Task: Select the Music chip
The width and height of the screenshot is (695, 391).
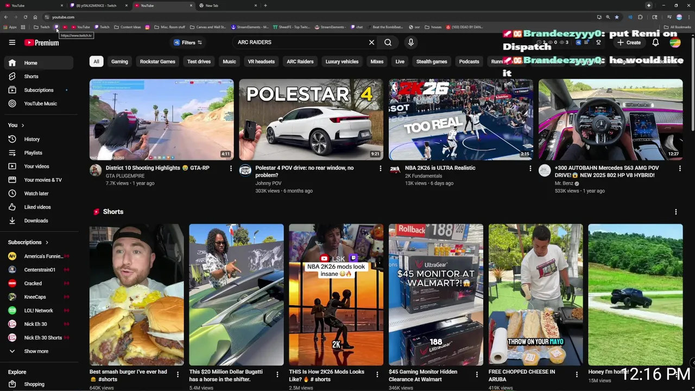Action: [229, 61]
